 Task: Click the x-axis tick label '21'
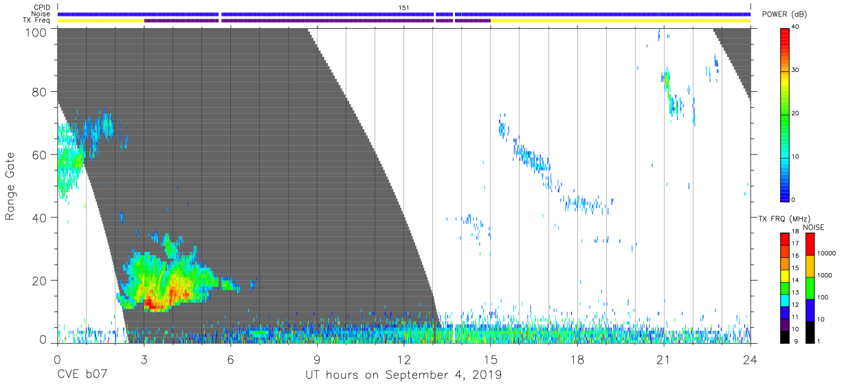coord(664,359)
